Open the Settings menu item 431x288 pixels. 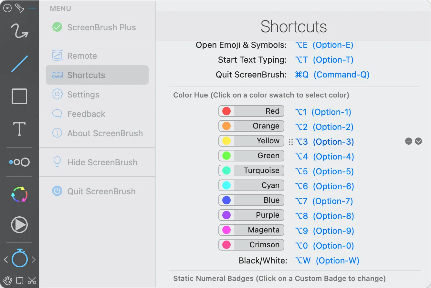(83, 95)
